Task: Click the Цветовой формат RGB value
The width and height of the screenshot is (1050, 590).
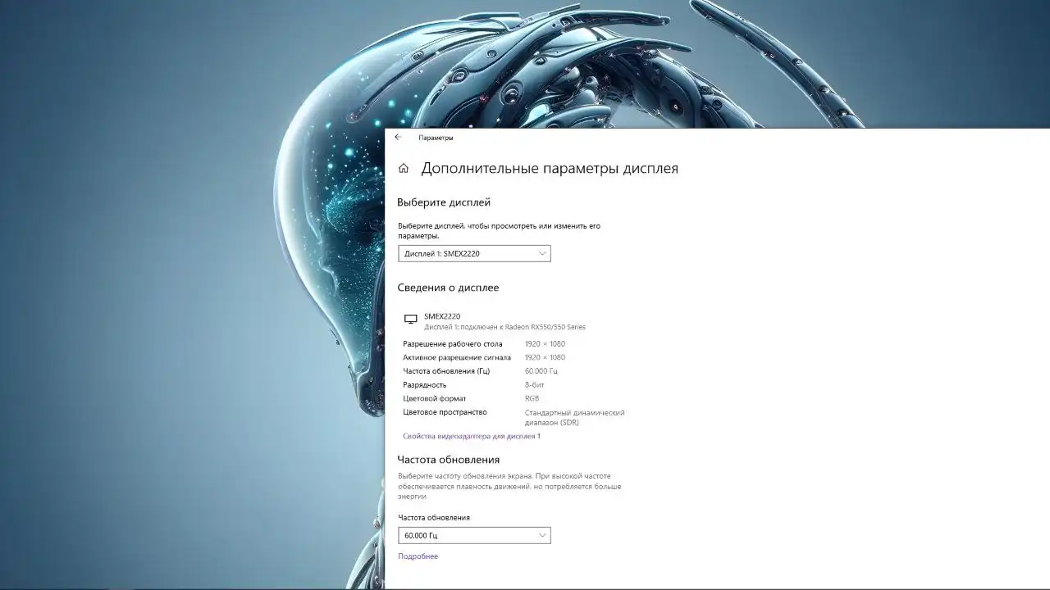Action: 532,398
